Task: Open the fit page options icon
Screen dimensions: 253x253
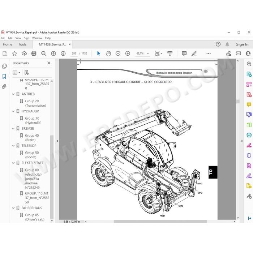Action: tap(158, 53)
